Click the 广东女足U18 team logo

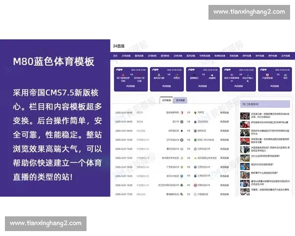pyautogui.click(x=182, y=167)
